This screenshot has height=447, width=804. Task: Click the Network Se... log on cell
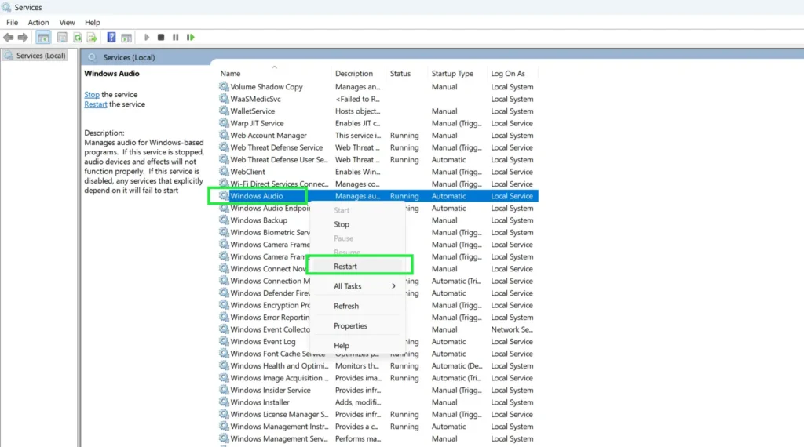(x=512, y=329)
